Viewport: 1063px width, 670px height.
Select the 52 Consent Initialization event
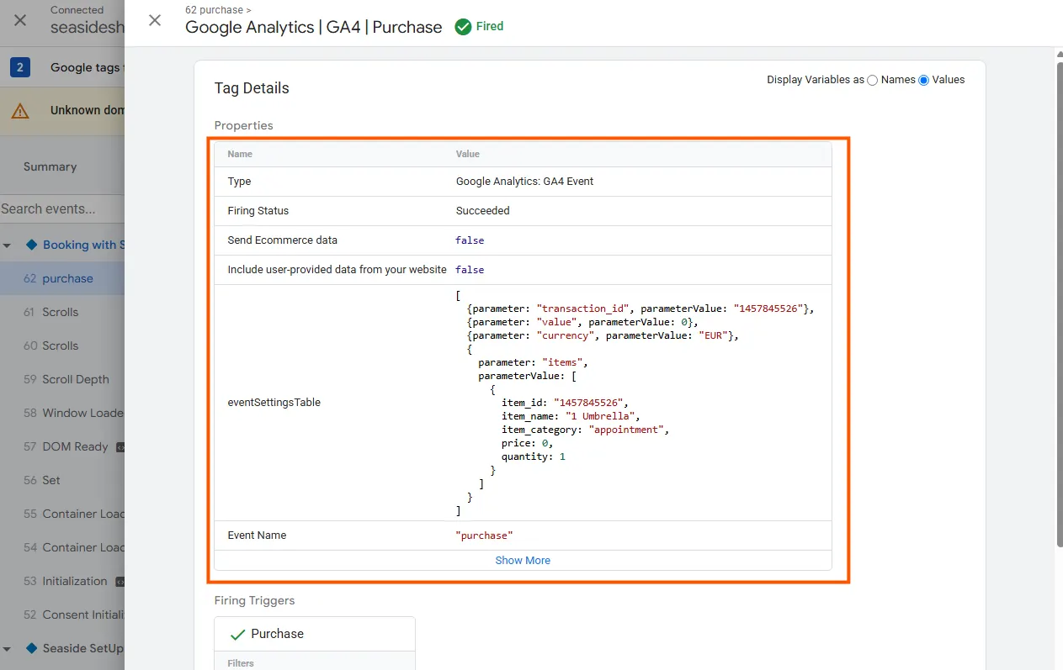tap(62, 615)
